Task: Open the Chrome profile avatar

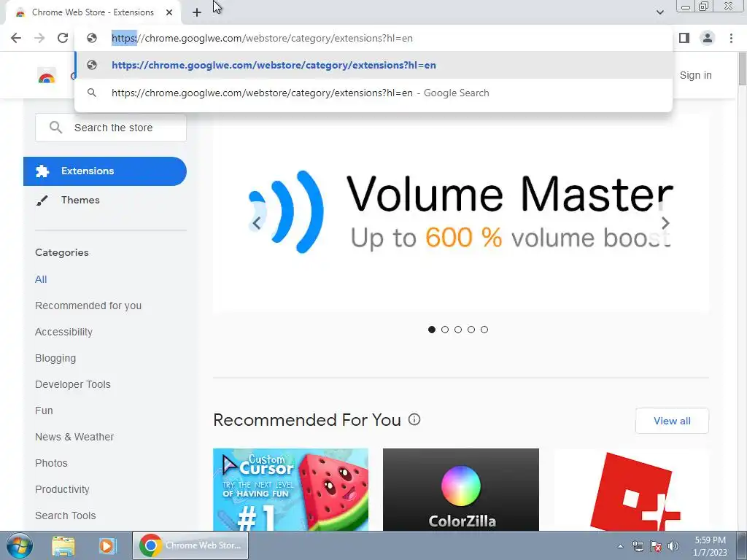Action: pyautogui.click(x=708, y=38)
